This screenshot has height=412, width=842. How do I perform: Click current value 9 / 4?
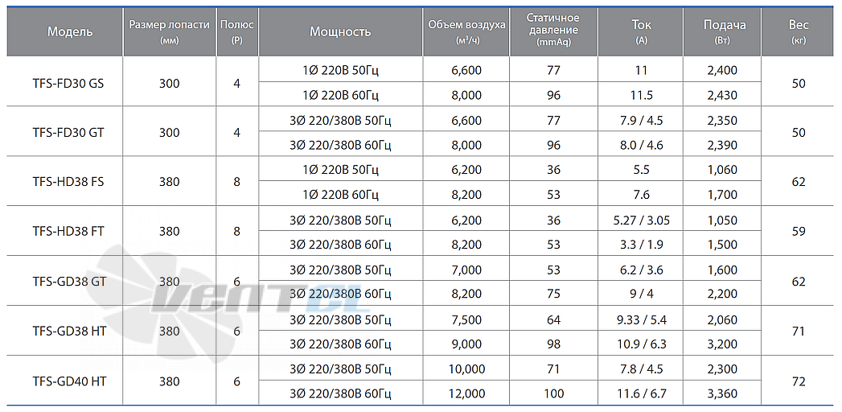[x=641, y=295]
